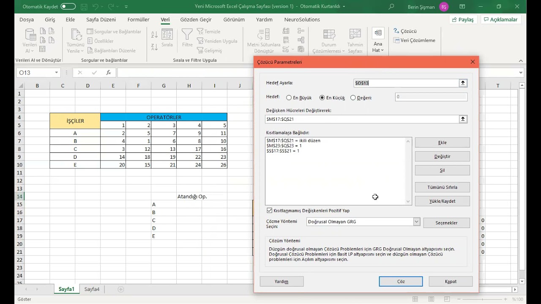Viewport: 541px width, 304px height.
Task: Click the Değişken Hücreleri input field
Action: pos(362,119)
